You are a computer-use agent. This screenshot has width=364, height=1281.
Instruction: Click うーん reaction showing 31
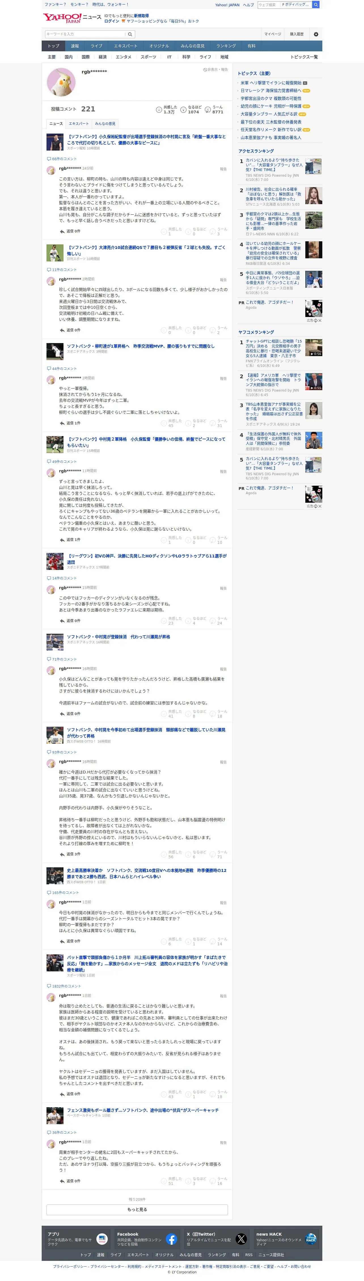pos(219,423)
